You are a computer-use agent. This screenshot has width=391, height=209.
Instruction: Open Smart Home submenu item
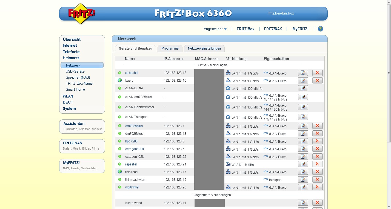(x=75, y=89)
